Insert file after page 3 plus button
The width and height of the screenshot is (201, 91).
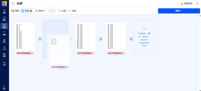[131, 39]
